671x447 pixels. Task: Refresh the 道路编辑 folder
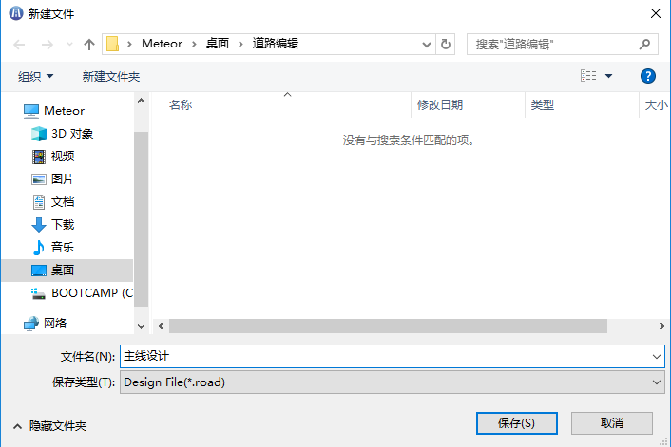(x=446, y=44)
